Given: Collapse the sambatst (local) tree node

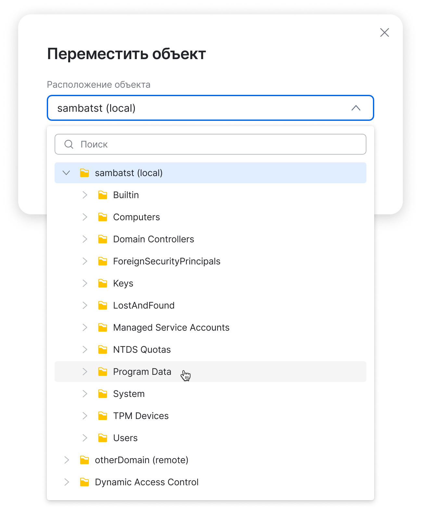Looking at the screenshot, I should 66,173.
